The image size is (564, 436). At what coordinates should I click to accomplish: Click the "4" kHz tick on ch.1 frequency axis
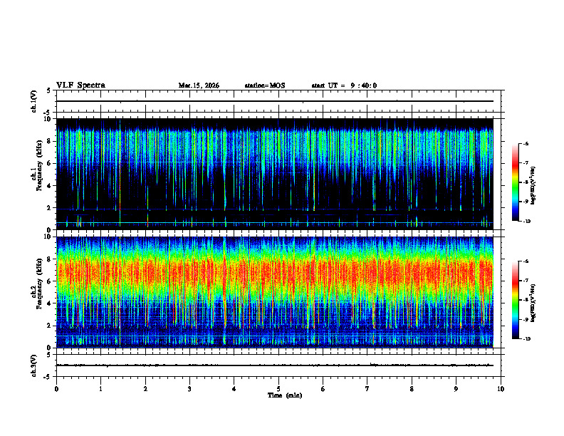[x=50, y=186]
